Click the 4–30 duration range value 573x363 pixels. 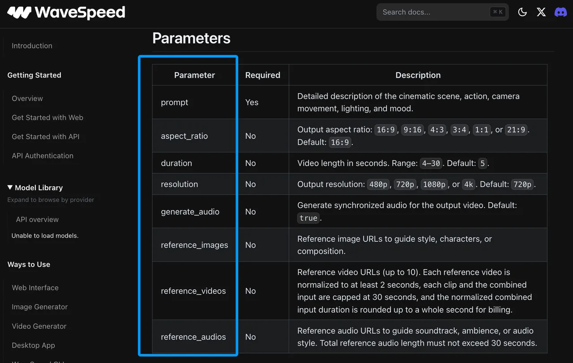pyautogui.click(x=431, y=164)
